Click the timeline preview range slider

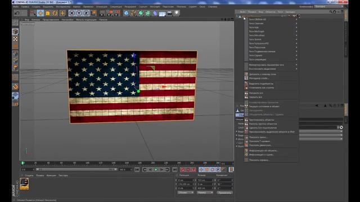[x=76, y=169]
